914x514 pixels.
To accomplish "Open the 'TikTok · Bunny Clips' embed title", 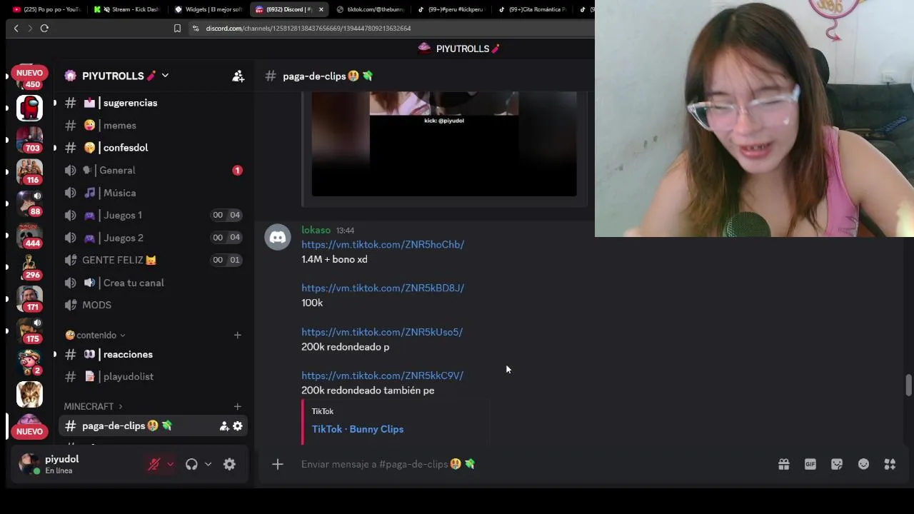I will 358,429.
